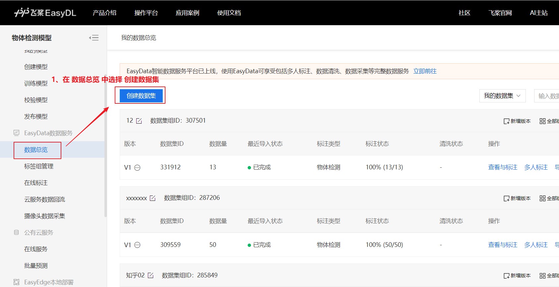Open 标签组管理 in the sidebar
The height and width of the screenshot is (287, 559).
[39, 166]
